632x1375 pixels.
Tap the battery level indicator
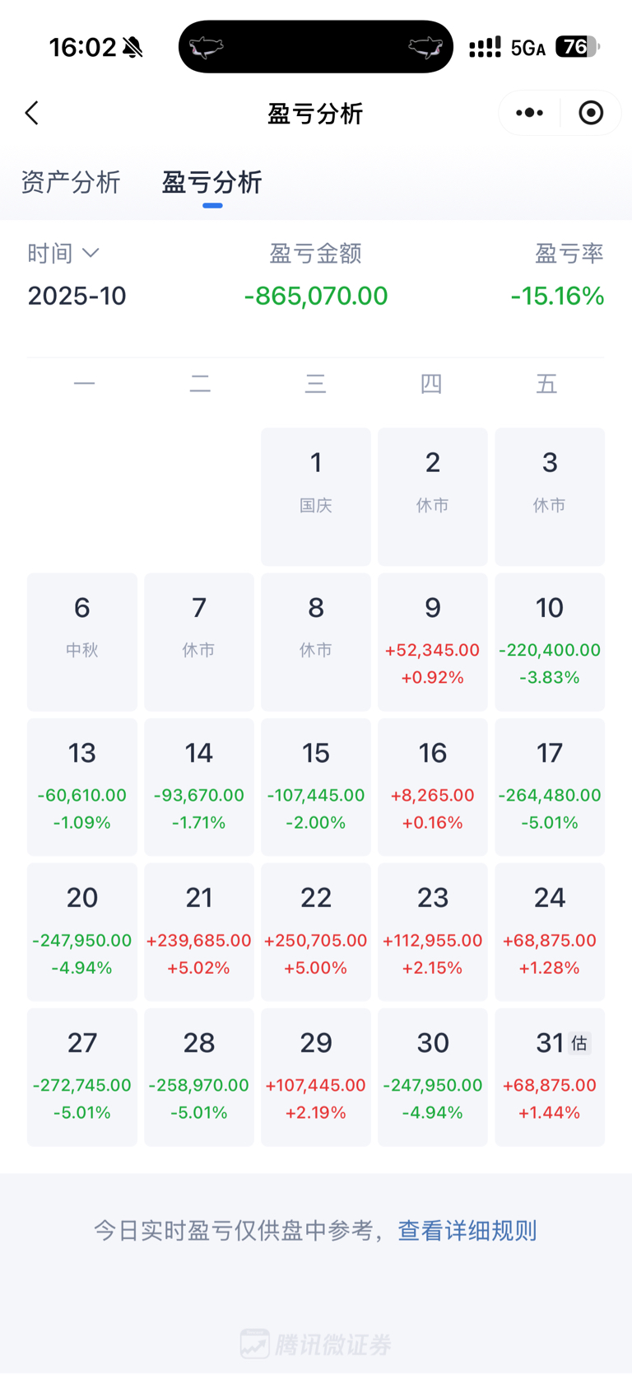(577, 47)
